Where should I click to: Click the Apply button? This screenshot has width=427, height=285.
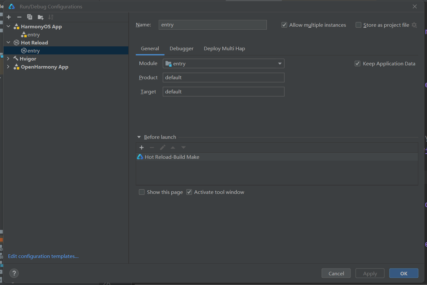370,273
